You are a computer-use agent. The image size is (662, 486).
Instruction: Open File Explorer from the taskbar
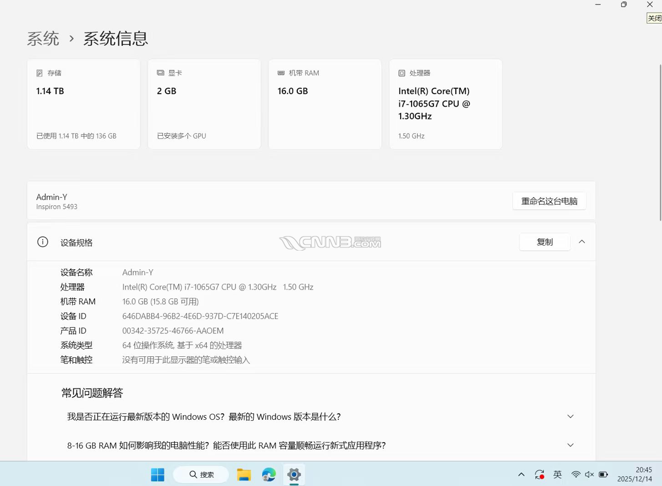243,475
